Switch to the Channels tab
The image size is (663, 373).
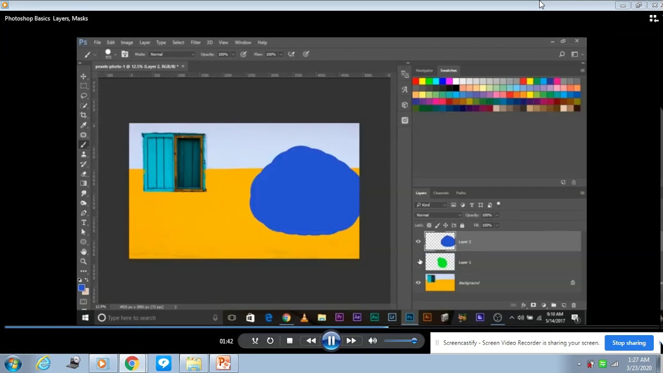441,193
